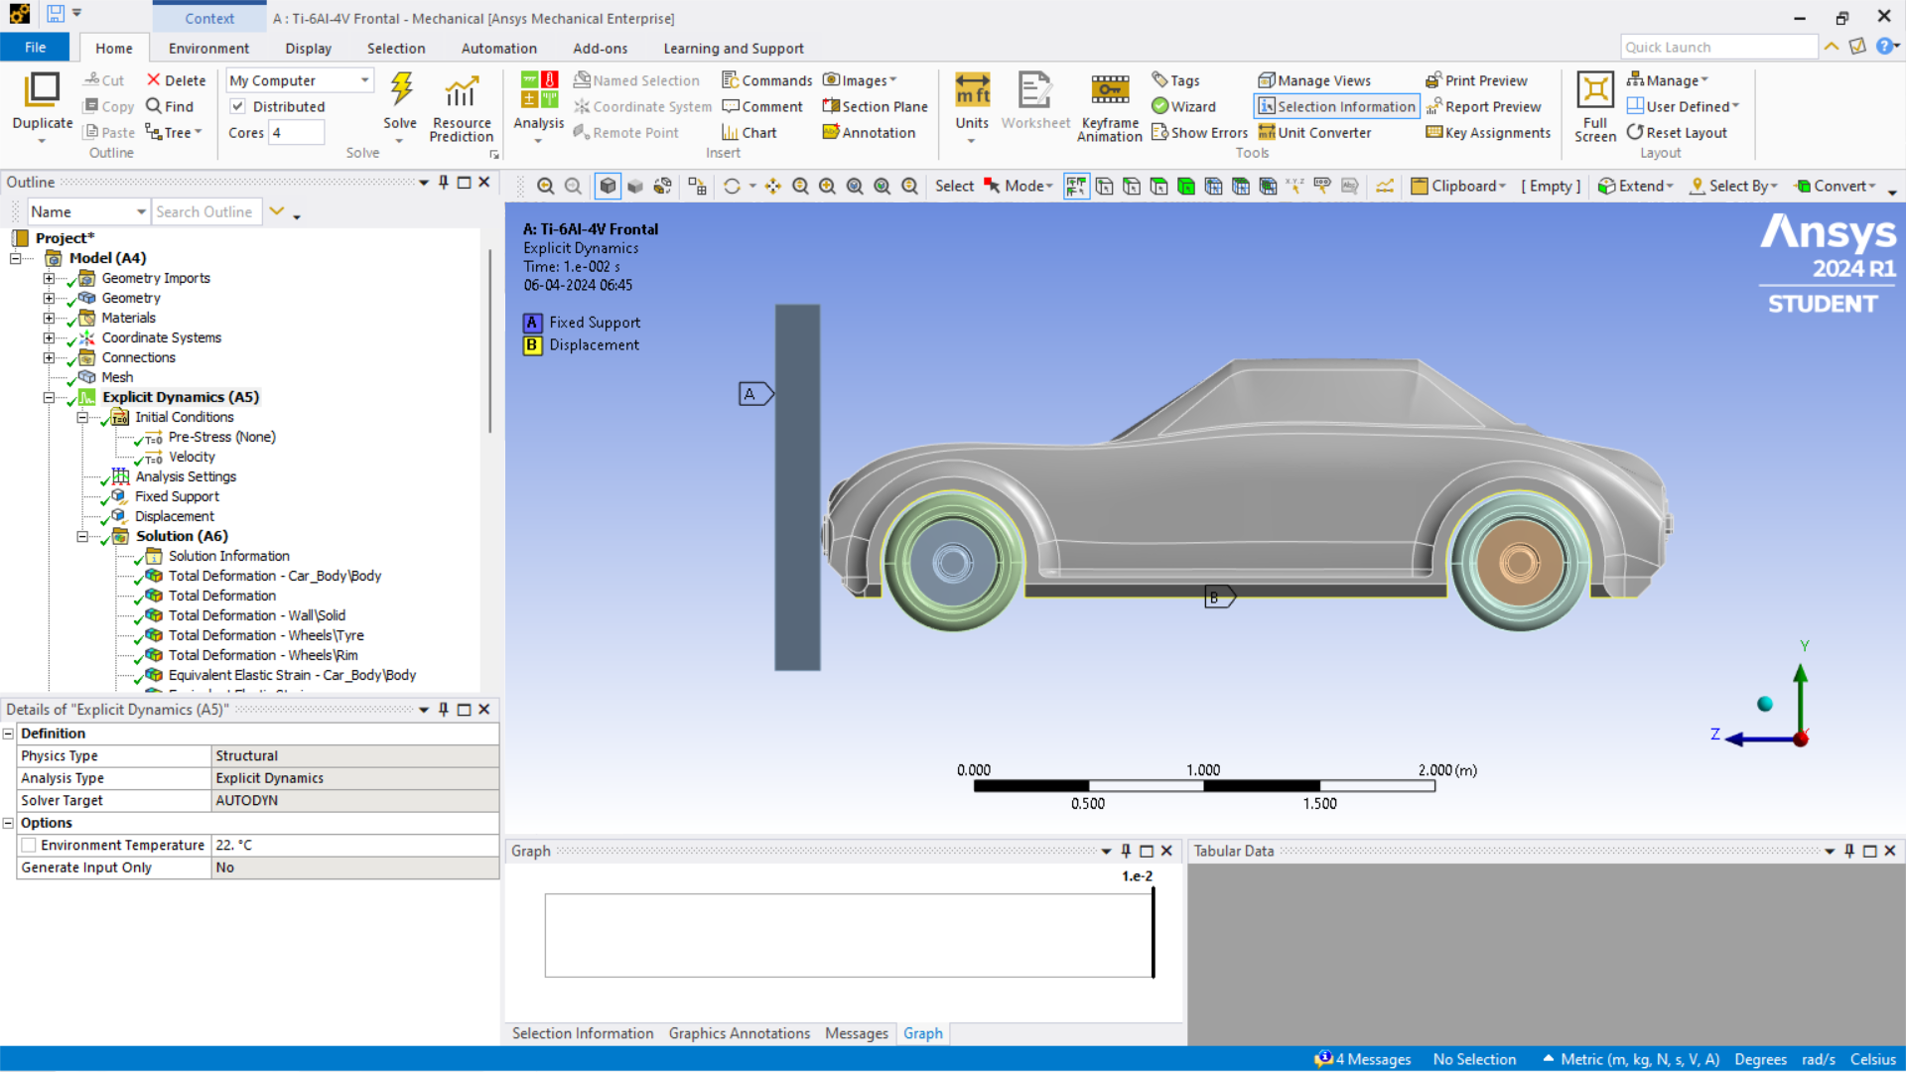The height and width of the screenshot is (1072, 1906).
Task: Select Total Deformation - Wall\Solid result
Action: pyautogui.click(x=256, y=615)
